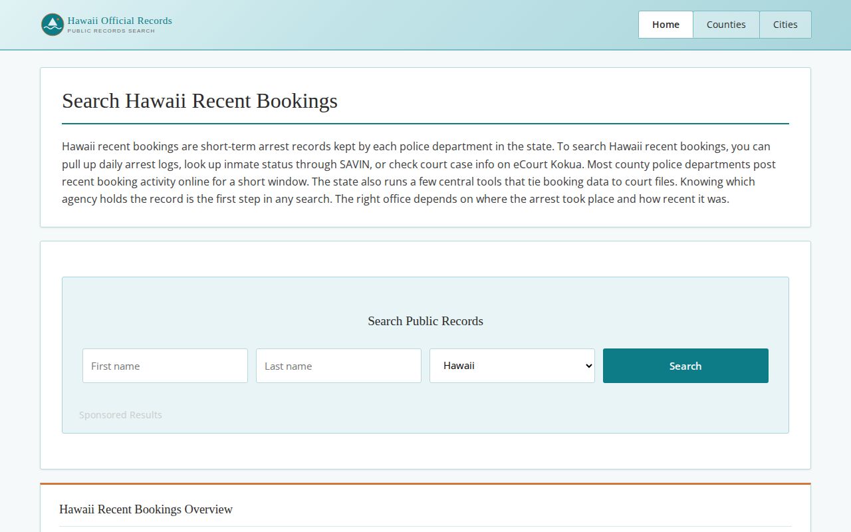Open the Hawaii Official Records site title link
This screenshot has width=851, height=532.
point(120,21)
